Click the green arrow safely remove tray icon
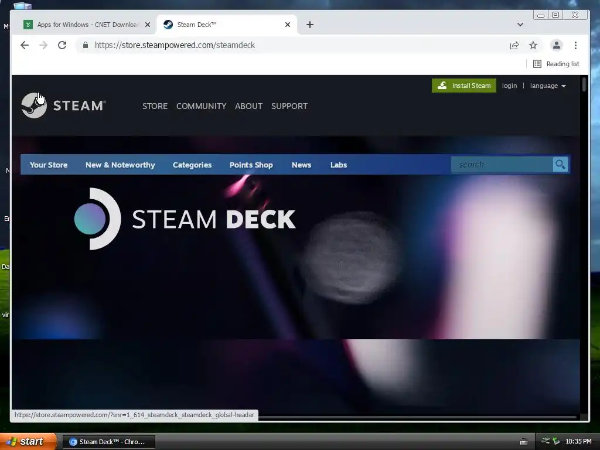This screenshot has height=450, width=600. tap(556, 441)
